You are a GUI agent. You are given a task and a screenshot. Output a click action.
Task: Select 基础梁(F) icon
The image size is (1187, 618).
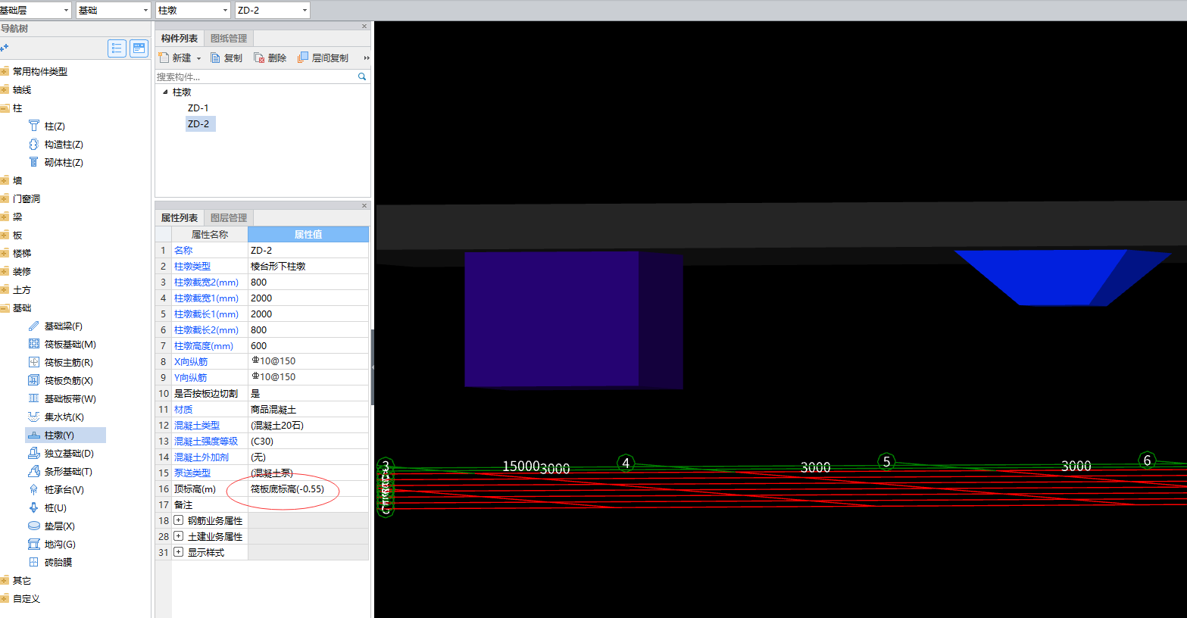33,326
